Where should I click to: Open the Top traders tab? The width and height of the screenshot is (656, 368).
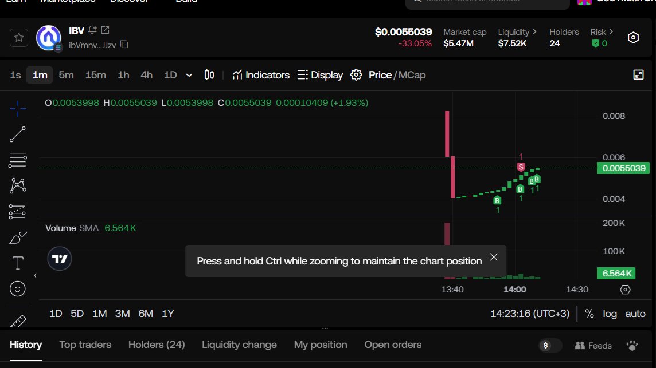pos(85,345)
